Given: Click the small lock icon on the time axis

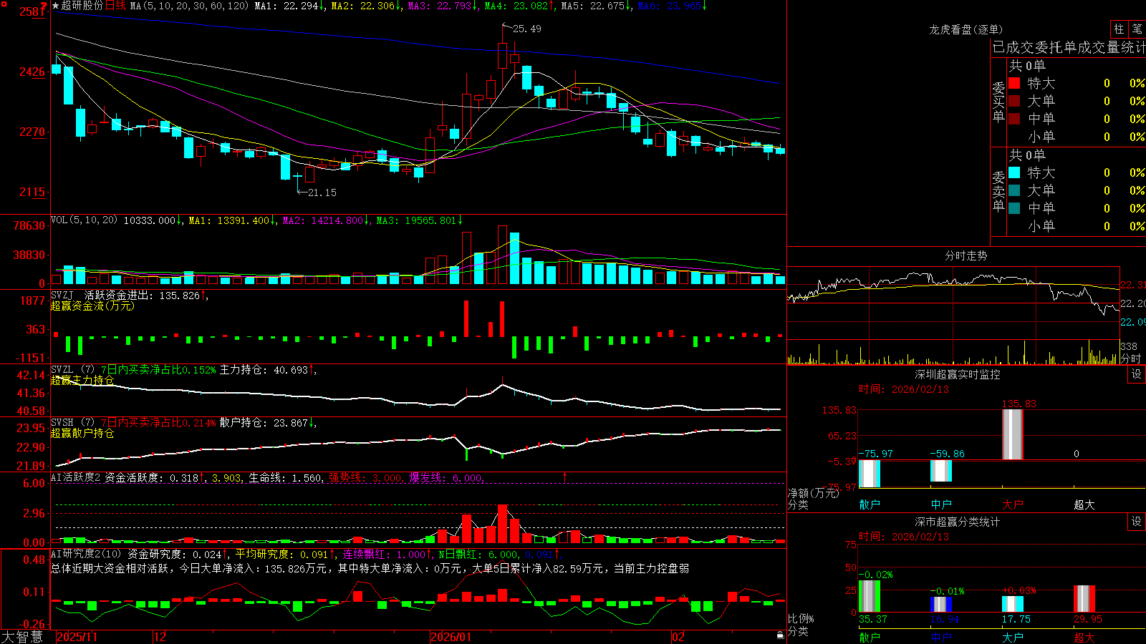Looking at the screenshot, I should pos(780,635).
